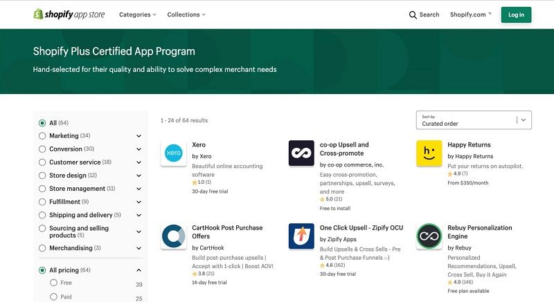Viewport: 554px width, 302px height.
Task: Open the Happy Returns app icon
Action: pos(429,153)
